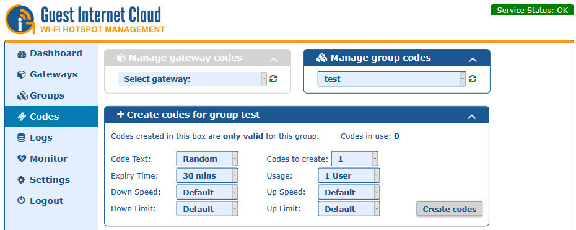Image resolution: width=576 pixels, height=230 pixels.
Task: Refresh the gateway list
Action: [x=273, y=79]
